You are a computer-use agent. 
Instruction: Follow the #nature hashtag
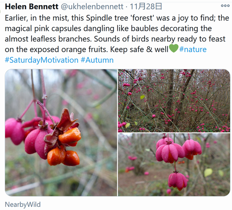coord(193,49)
